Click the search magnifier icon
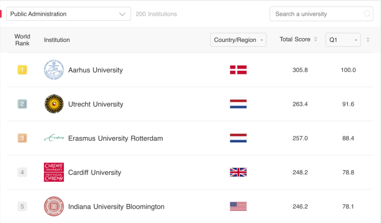 click(x=367, y=14)
